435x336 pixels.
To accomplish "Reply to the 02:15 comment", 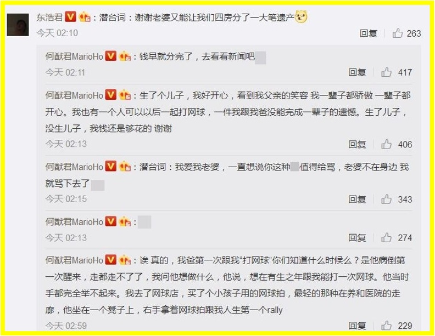I will click(357, 200).
